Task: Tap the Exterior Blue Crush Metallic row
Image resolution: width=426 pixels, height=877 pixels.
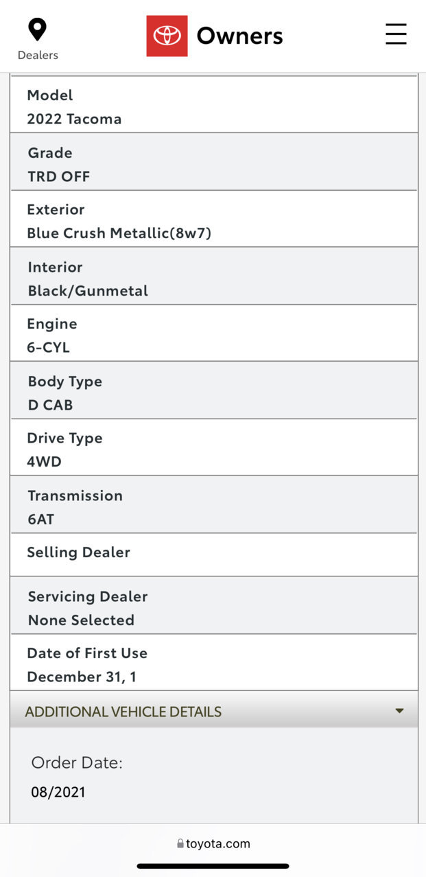Action: point(214,219)
